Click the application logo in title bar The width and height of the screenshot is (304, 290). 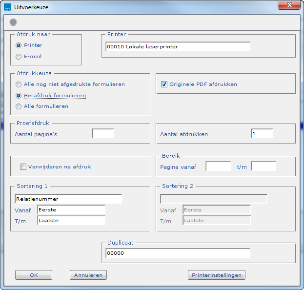point(7,7)
